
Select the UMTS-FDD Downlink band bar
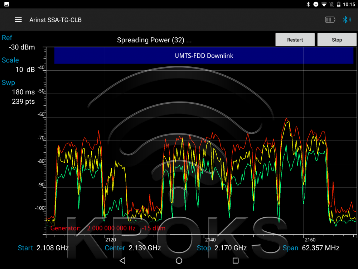tap(204, 56)
